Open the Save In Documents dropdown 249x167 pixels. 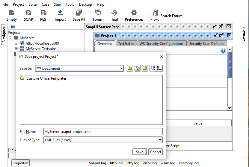pos(79,68)
